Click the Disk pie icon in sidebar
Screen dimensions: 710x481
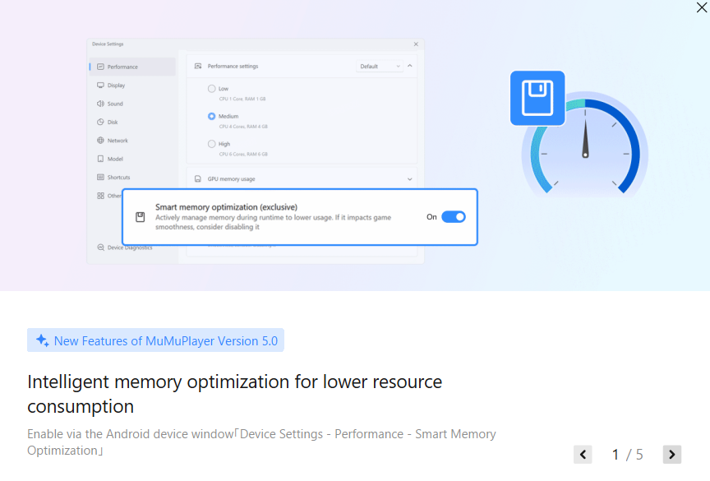[x=100, y=122]
